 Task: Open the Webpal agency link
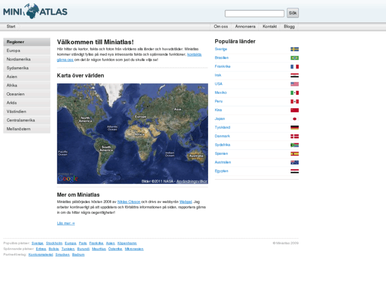click(186, 202)
